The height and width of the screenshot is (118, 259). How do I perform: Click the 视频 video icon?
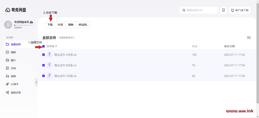click(x=7, y=52)
